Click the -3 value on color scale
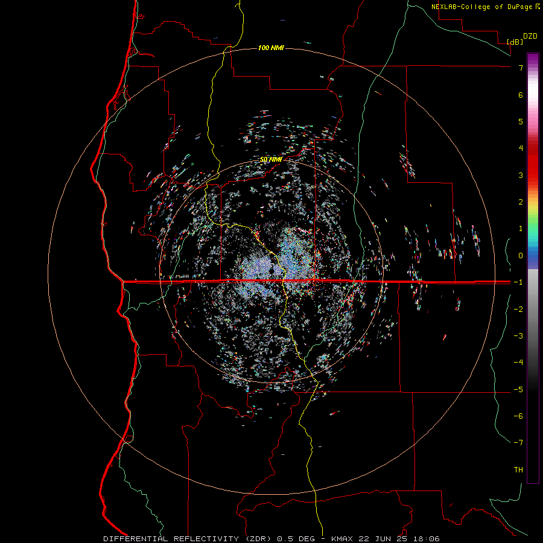The image size is (543, 543). coord(518,335)
